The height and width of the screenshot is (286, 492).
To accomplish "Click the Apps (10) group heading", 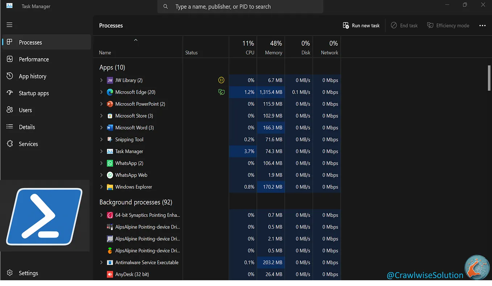I will 112,67.
